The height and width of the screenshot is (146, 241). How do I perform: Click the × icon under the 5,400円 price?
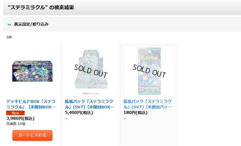[x=66, y=118]
